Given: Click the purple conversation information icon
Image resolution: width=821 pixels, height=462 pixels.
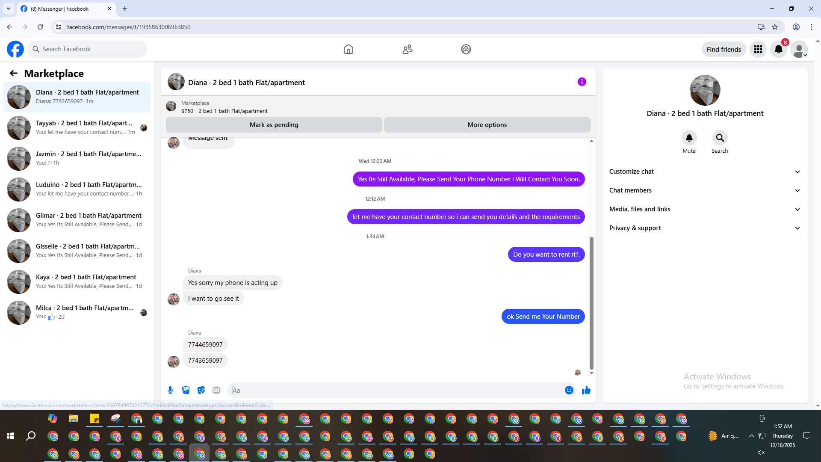Looking at the screenshot, I should 582,82.
